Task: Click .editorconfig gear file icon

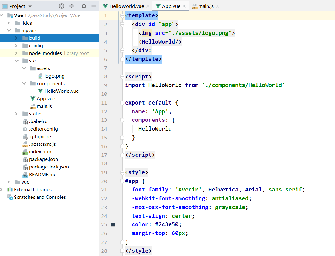Action: pos(25,129)
